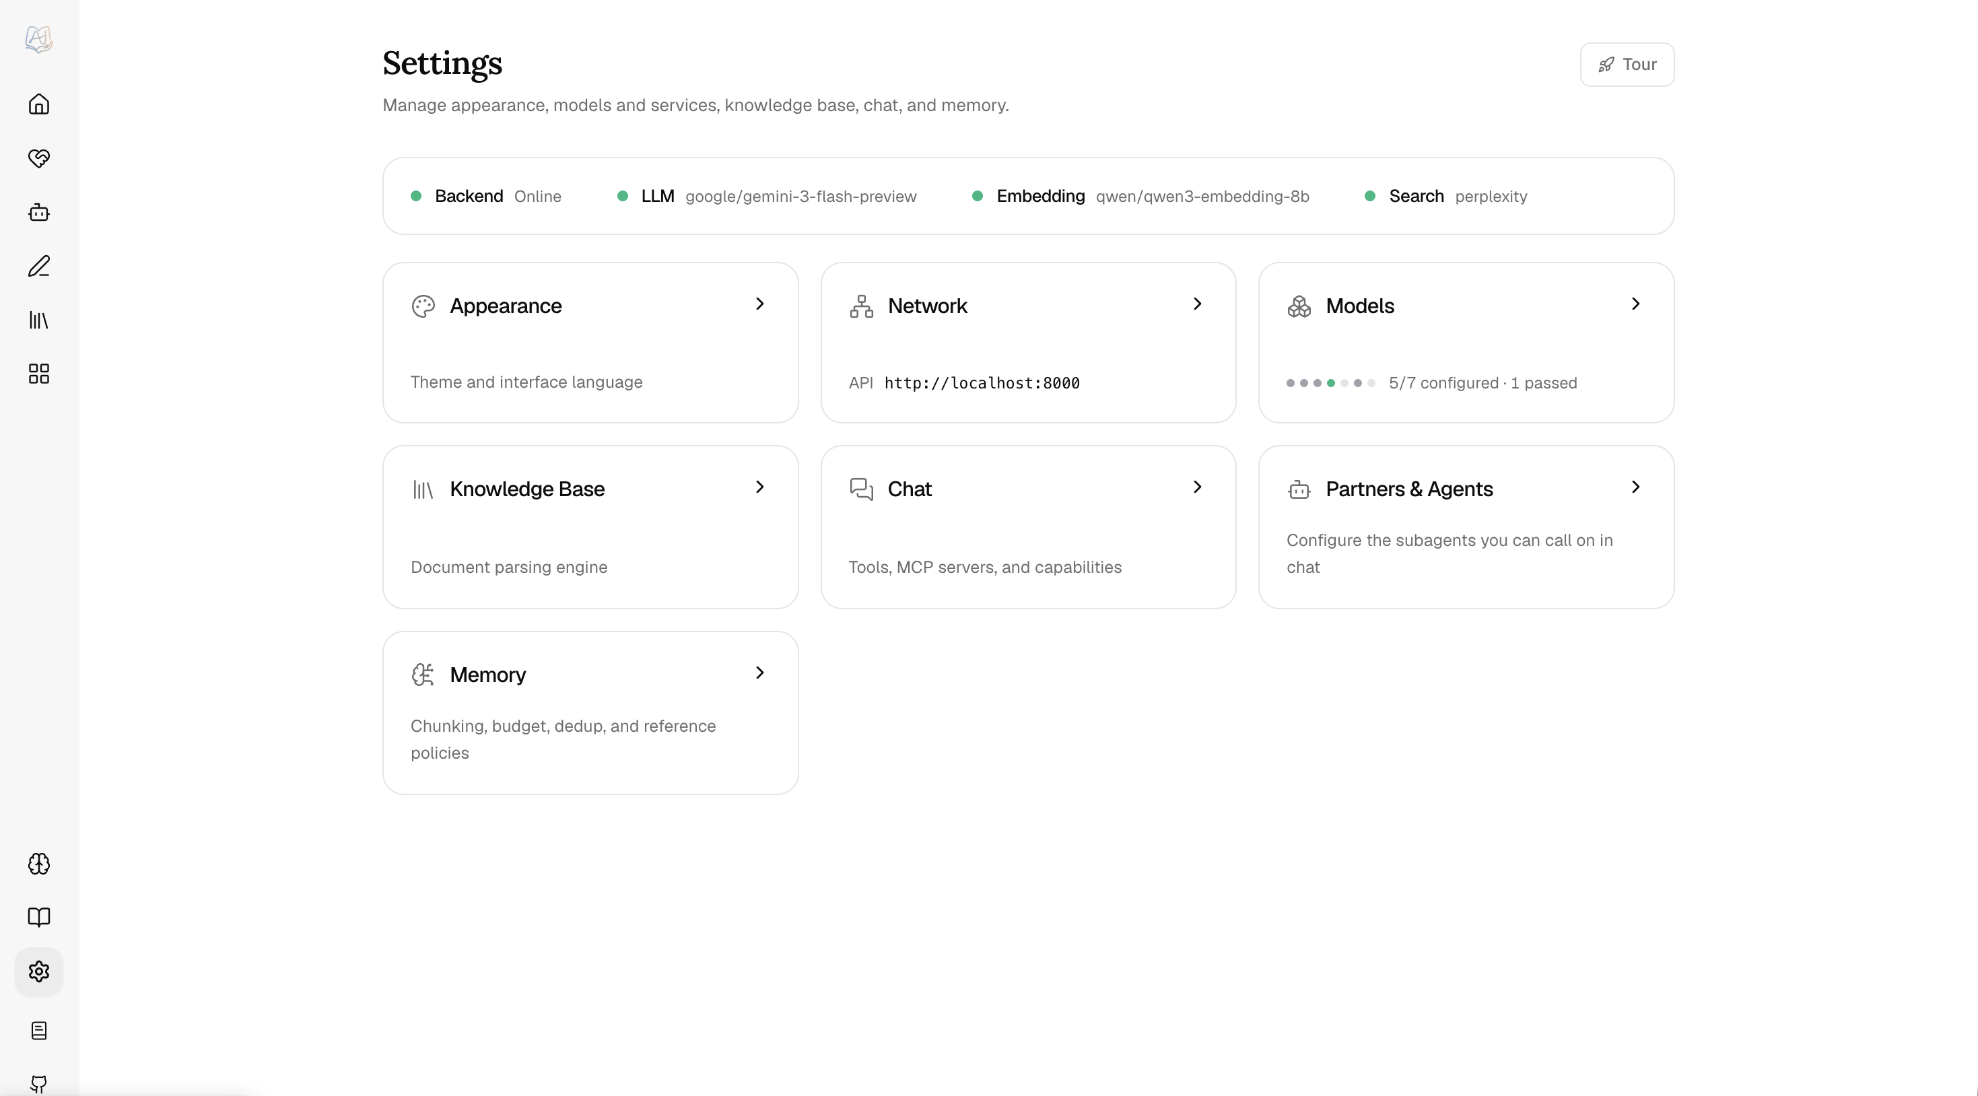This screenshot has width=1978, height=1096.
Task: Expand the Memory card chevron
Action: 759,673
